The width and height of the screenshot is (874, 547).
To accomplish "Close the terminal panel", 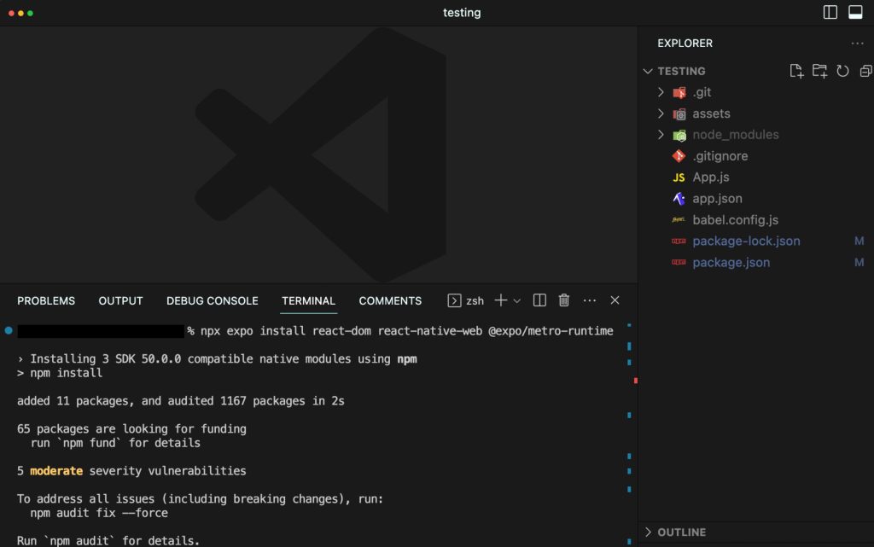I will [615, 300].
